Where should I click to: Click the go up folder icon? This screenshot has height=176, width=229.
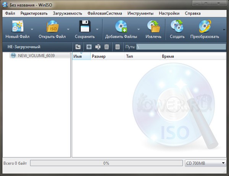pyautogui.click(x=78, y=47)
